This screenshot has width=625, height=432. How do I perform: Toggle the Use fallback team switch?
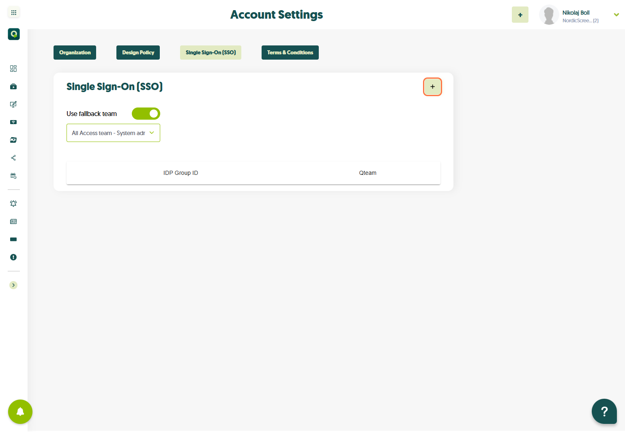(146, 114)
